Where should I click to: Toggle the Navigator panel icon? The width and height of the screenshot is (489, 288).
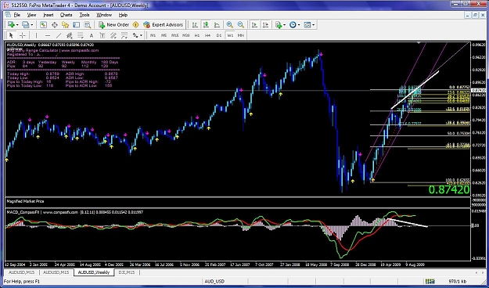coord(65,24)
